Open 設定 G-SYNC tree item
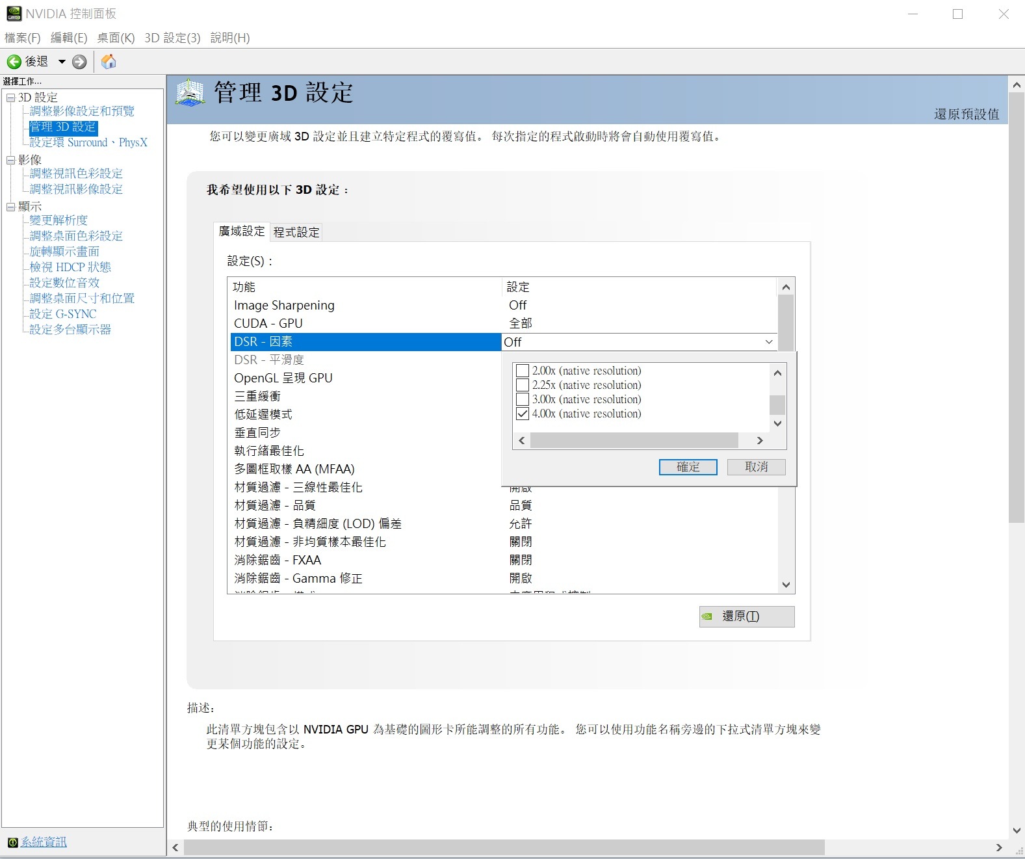The height and width of the screenshot is (859, 1025). [x=63, y=314]
